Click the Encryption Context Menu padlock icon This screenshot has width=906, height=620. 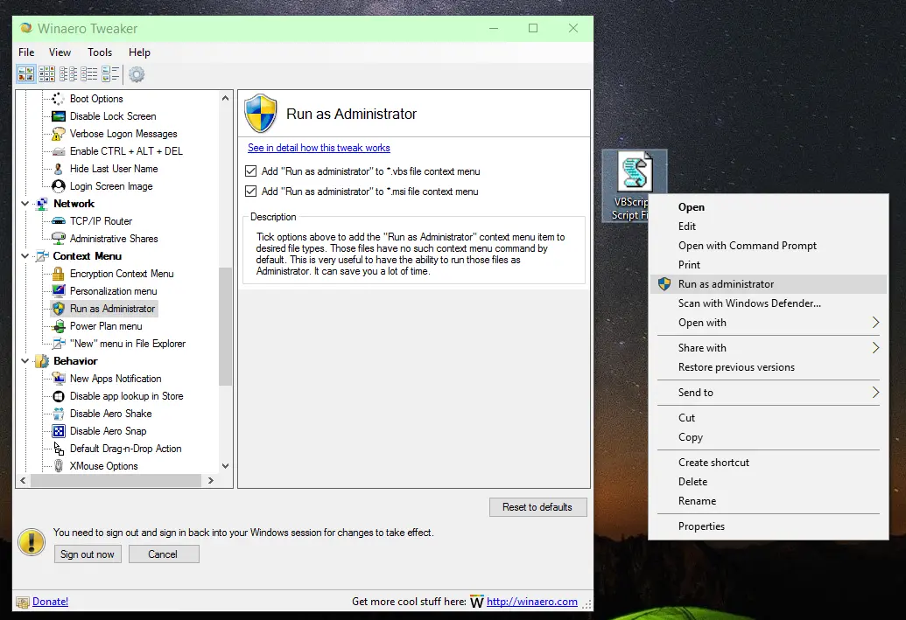pyautogui.click(x=59, y=274)
